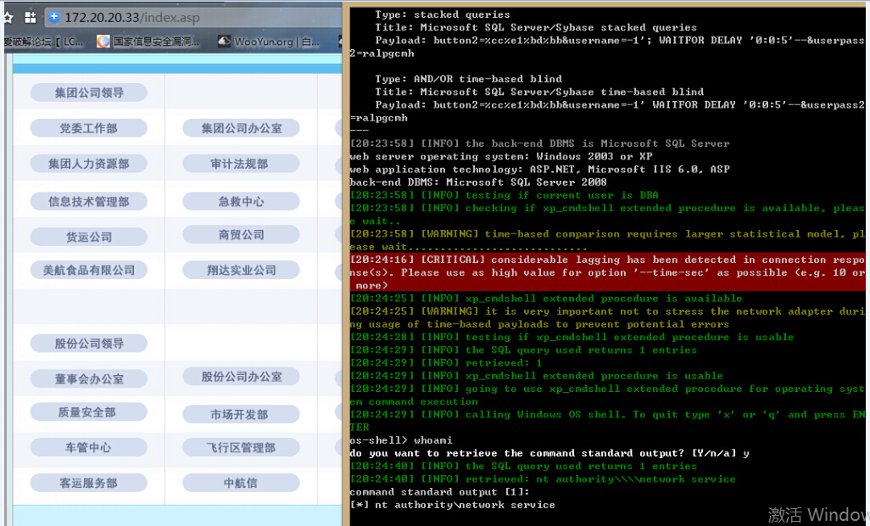Click the blue shield site icon in address bar

(x=53, y=17)
